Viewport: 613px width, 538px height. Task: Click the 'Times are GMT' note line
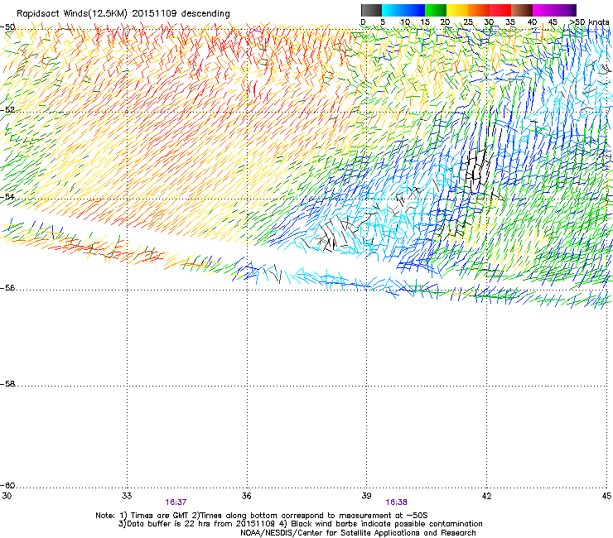262,516
